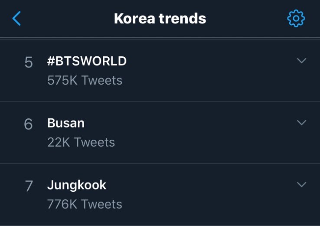This screenshot has width=320, height=226.
Task: Open the Busan trend
Action: click(x=66, y=123)
